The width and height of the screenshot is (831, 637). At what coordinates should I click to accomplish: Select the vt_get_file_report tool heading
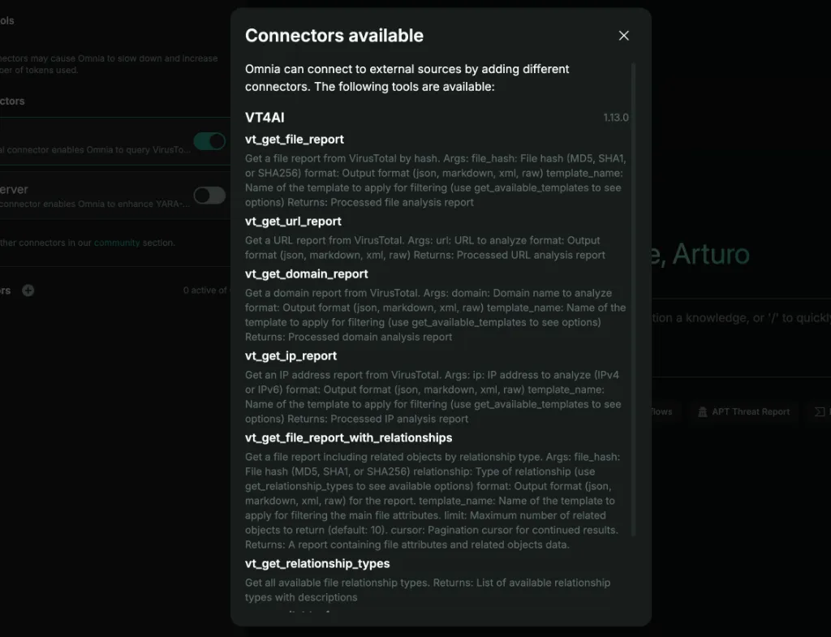tap(294, 140)
